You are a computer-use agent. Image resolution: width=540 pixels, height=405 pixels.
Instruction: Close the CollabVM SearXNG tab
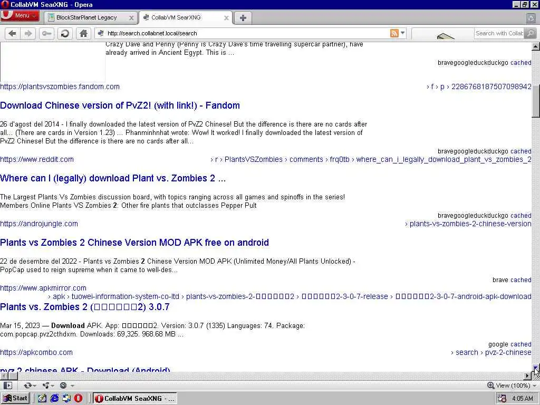coord(226,18)
